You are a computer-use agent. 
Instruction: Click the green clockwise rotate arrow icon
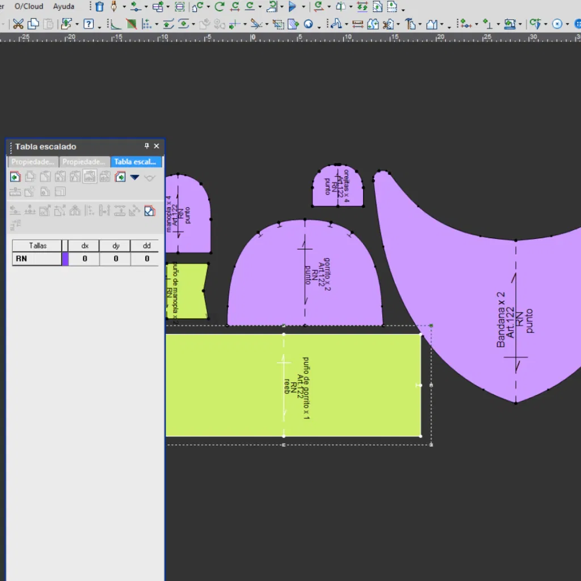click(219, 7)
